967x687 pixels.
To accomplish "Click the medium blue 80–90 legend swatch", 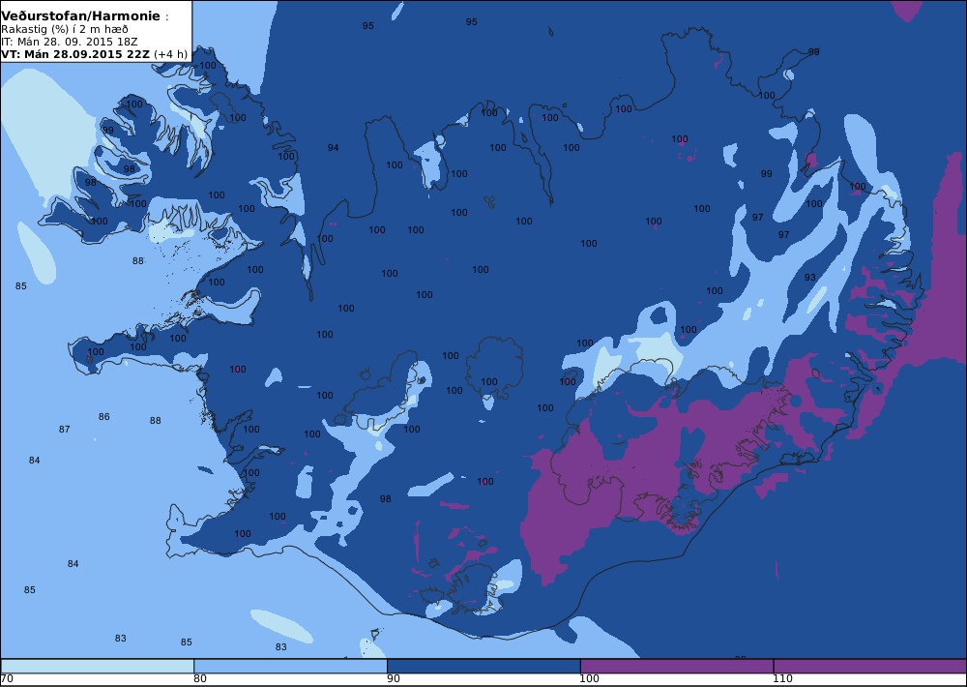I will 290,666.
